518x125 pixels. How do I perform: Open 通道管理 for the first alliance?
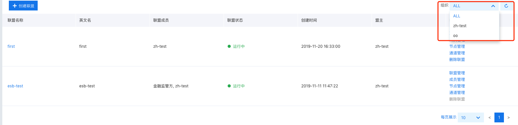pos(457,53)
